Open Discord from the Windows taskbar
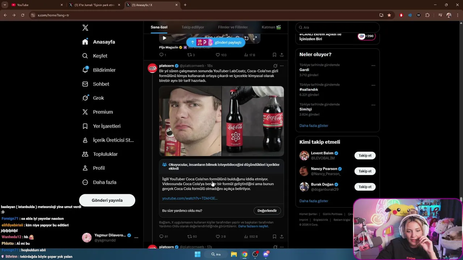Screen dimensions: 463x260 click(x=266, y=254)
